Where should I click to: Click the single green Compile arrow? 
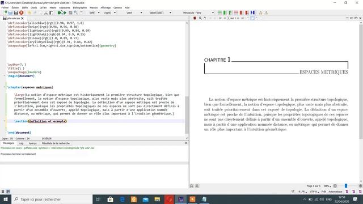click(65, 12)
